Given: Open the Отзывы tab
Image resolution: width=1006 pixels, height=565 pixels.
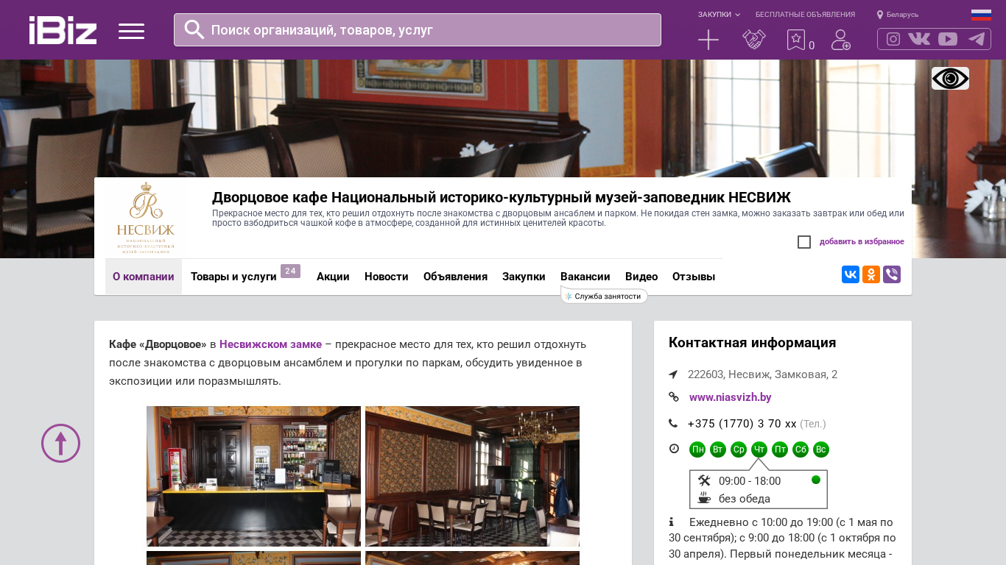Looking at the screenshot, I should (x=693, y=277).
